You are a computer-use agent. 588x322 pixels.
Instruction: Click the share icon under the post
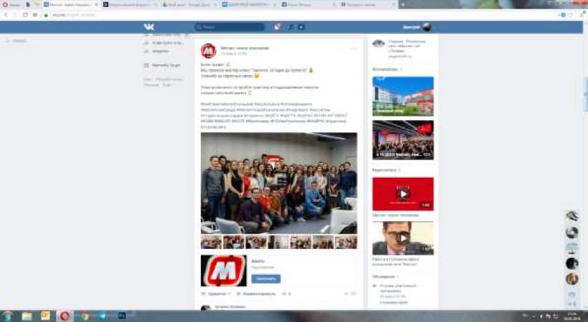coord(284,294)
